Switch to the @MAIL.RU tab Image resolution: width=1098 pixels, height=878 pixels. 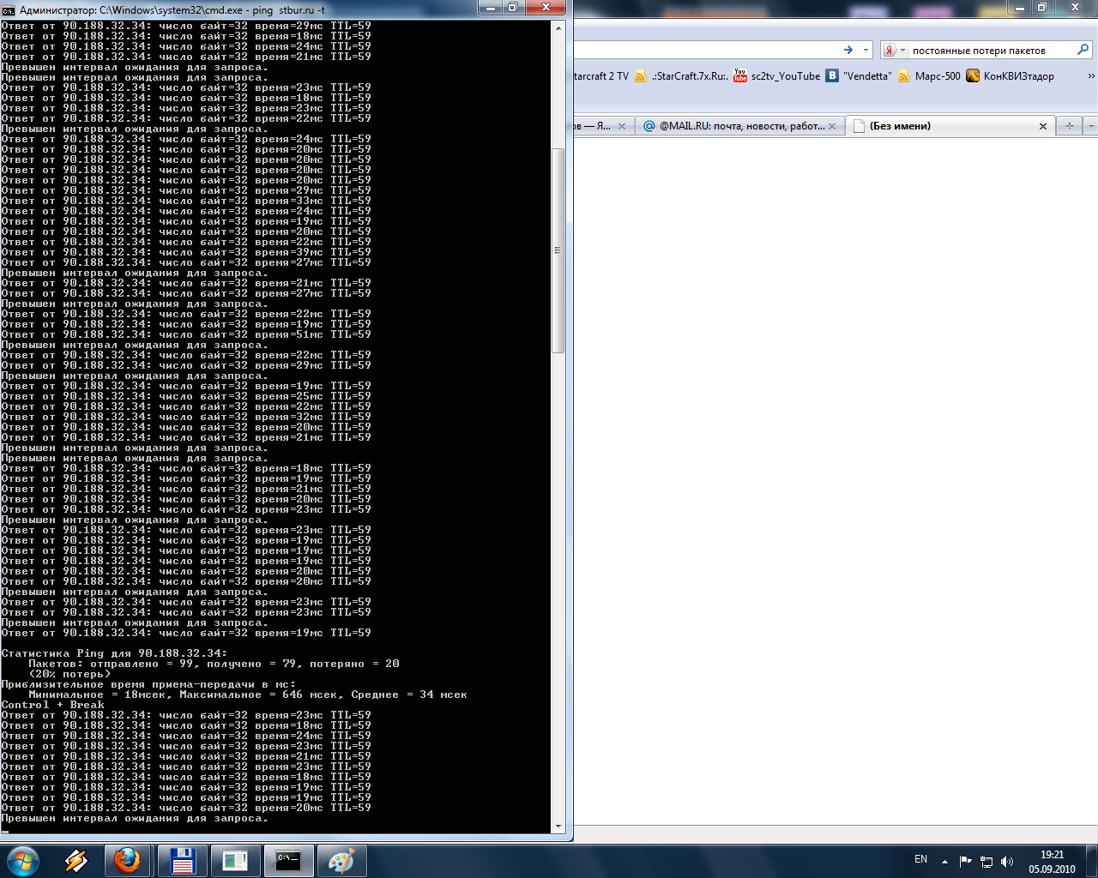[738, 125]
